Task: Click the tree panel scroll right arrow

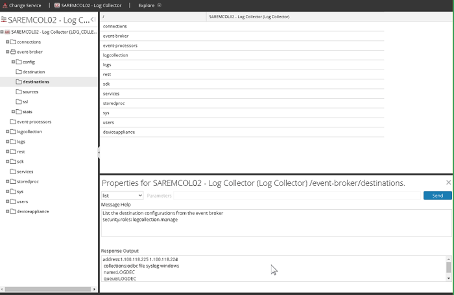Action: (94, 289)
